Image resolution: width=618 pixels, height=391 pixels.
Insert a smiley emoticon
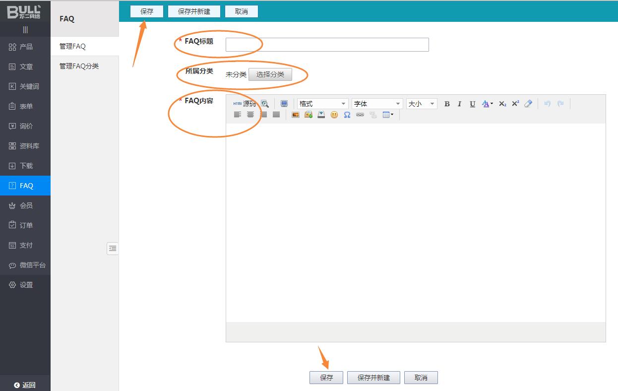[x=334, y=115]
